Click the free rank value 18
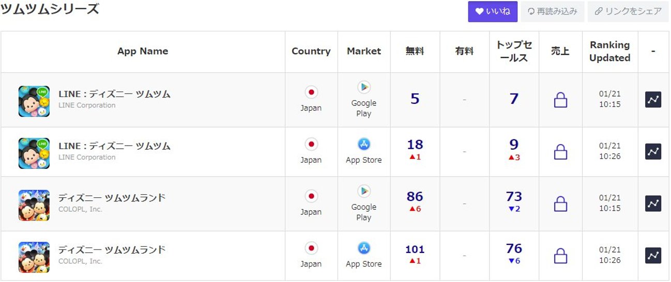Viewport: 671px width, 282px height. [415, 145]
